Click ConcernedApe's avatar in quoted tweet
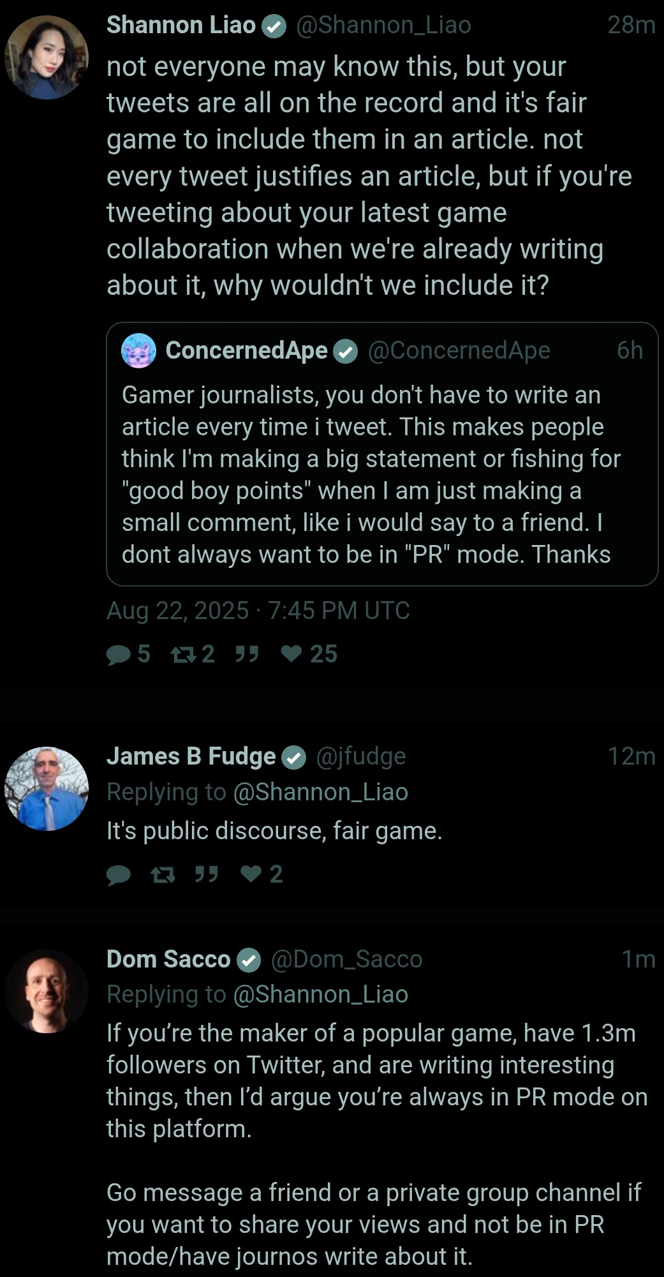The width and height of the screenshot is (664, 1277). (x=139, y=350)
